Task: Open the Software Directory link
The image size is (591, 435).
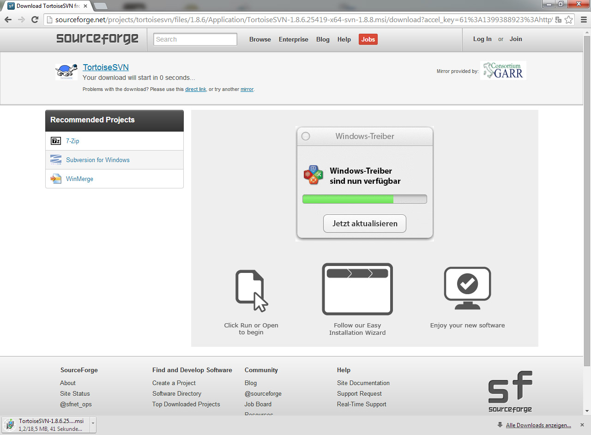Action: coord(177,393)
